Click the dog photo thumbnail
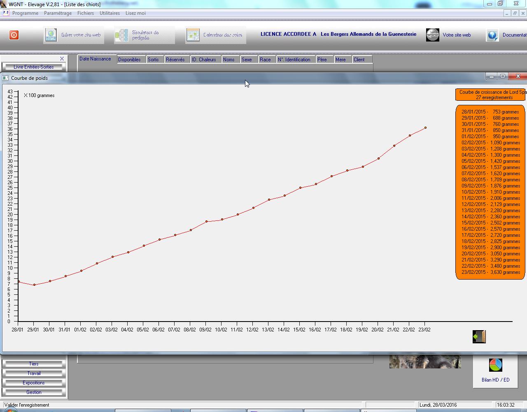Viewport: 527px width, 412px height. [x=425, y=362]
